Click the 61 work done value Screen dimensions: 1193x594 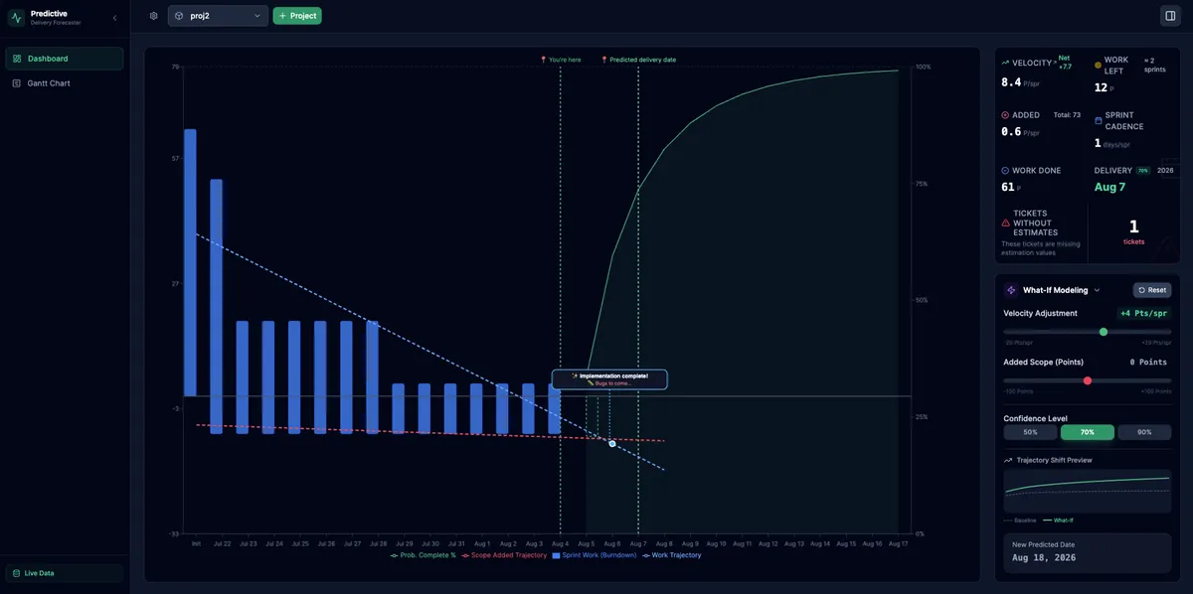tap(1008, 187)
